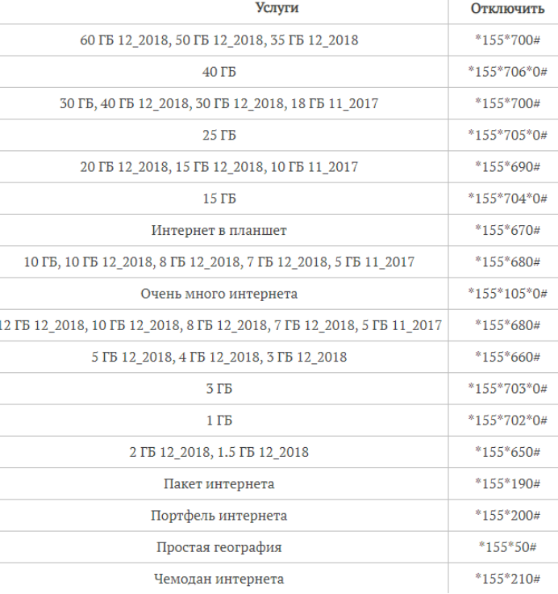Click code *155*190# for Пакет интернета

click(x=507, y=483)
